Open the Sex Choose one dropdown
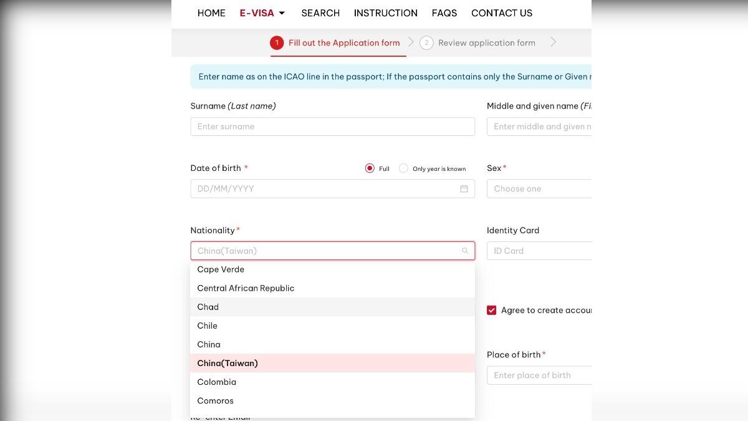This screenshot has height=421, width=748. [x=539, y=188]
